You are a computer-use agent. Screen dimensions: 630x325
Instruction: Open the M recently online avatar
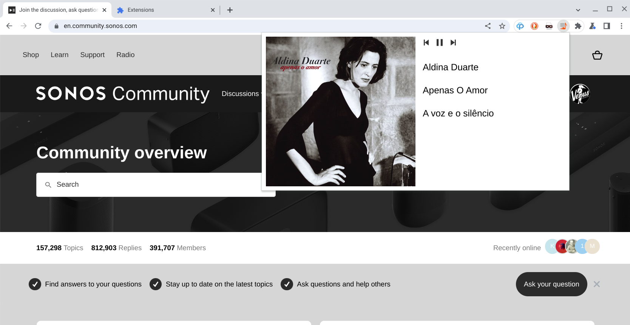(592, 246)
